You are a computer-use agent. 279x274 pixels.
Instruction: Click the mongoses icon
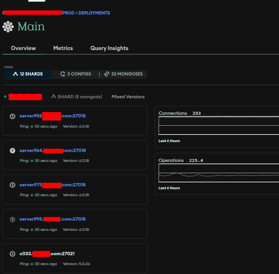pos(107,74)
